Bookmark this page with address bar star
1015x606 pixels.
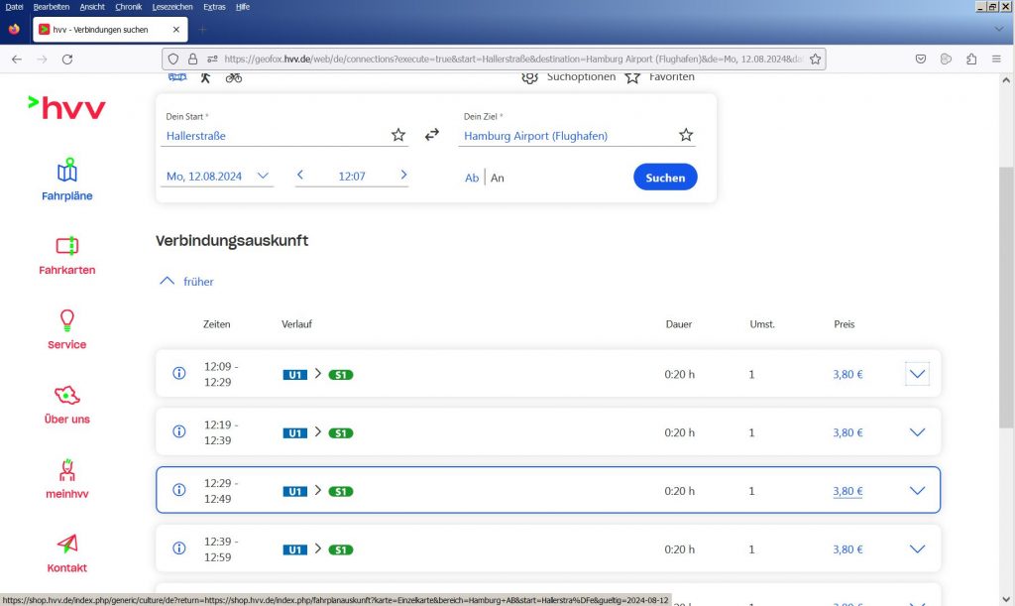point(815,60)
